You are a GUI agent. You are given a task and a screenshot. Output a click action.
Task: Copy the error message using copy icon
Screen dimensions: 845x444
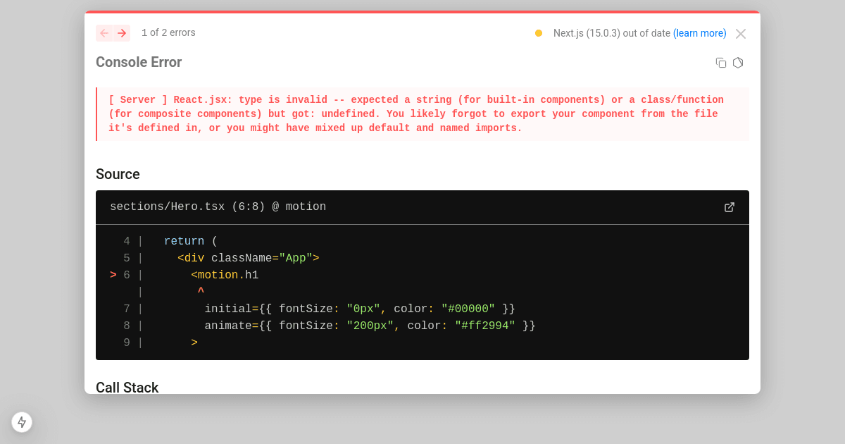[720, 63]
